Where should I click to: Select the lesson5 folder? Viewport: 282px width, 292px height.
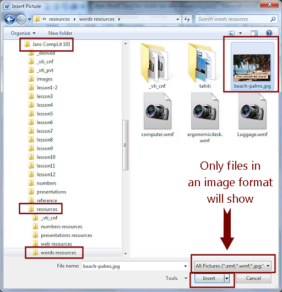coord(41,114)
